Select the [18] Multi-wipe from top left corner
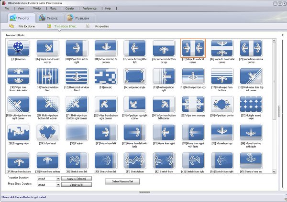The width and height of the screenshot is (287, 202). tap(251, 76)
